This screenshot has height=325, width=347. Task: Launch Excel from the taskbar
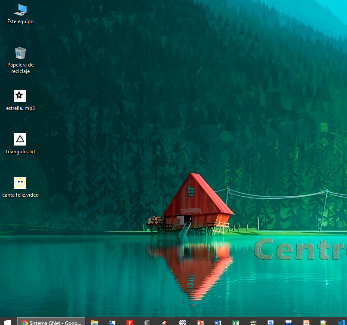[x=235, y=322]
